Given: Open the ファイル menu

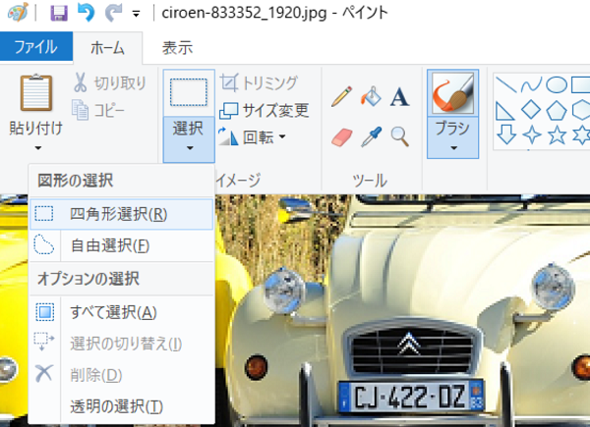Looking at the screenshot, I should 36,46.
